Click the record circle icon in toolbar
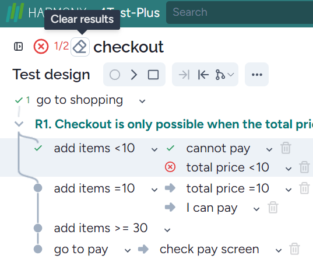The image size is (313, 266). (x=115, y=75)
